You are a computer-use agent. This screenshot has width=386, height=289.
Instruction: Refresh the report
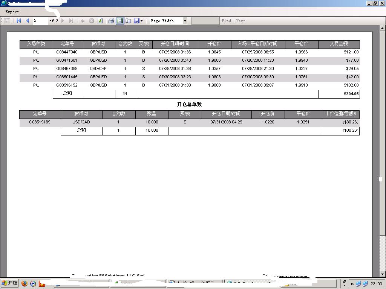point(100,21)
